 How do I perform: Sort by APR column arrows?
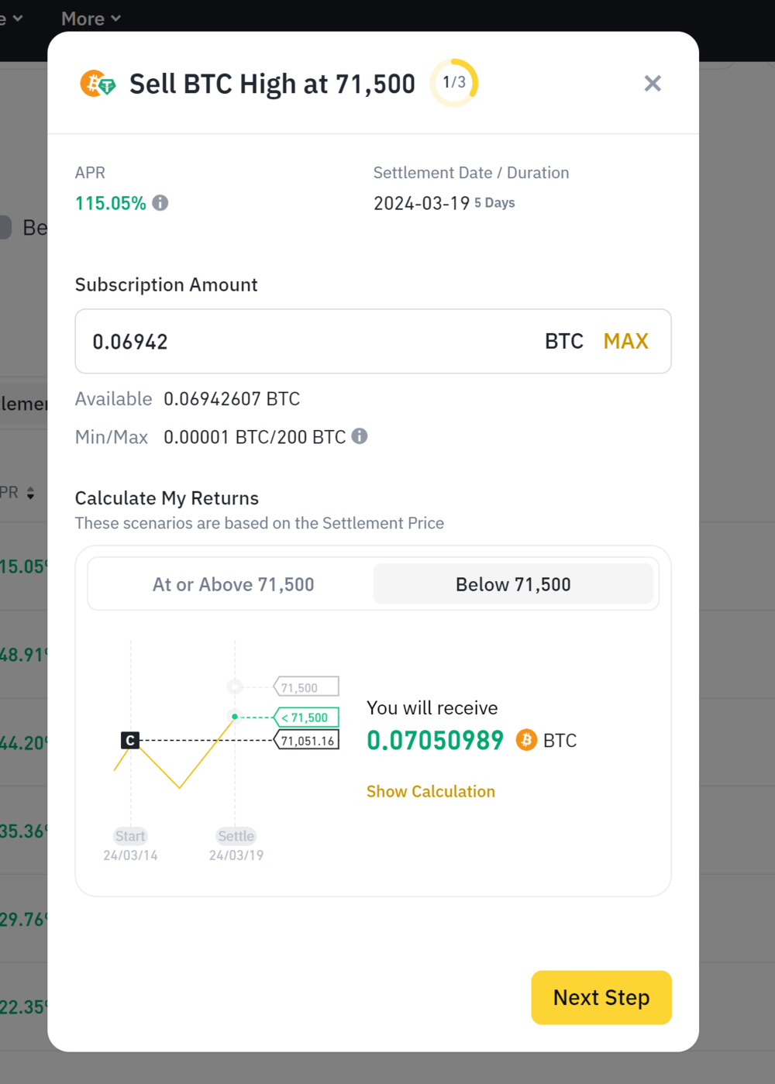[x=30, y=493]
